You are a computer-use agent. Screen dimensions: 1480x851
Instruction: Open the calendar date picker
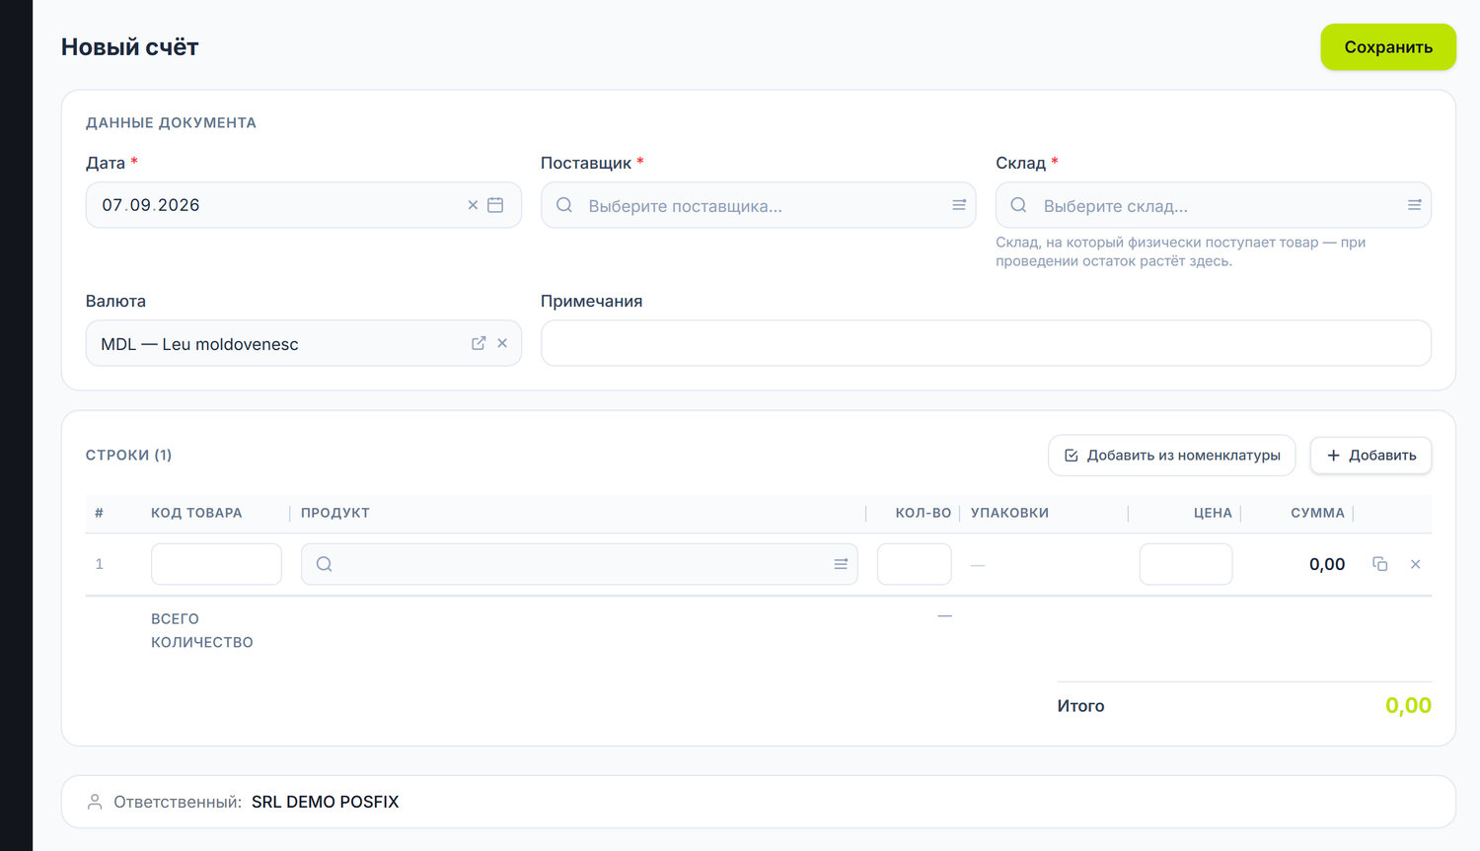(495, 205)
